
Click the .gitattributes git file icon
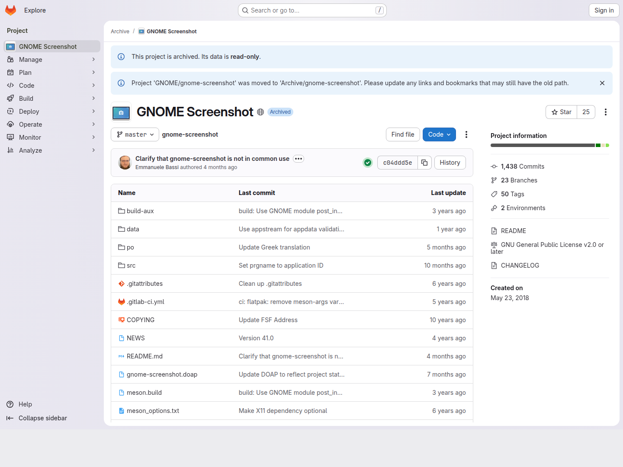[122, 284]
